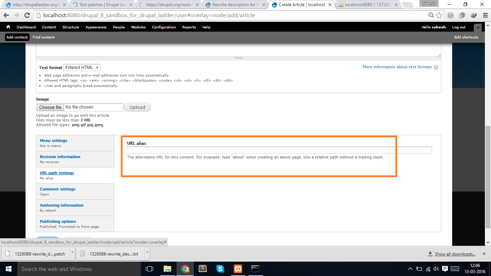This screenshot has width=491, height=276.
Task: Click Choose file to pick an image
Action: click(50, 107)
